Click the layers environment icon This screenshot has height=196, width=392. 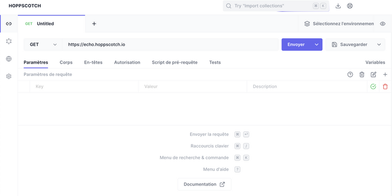tap(307, 24)
